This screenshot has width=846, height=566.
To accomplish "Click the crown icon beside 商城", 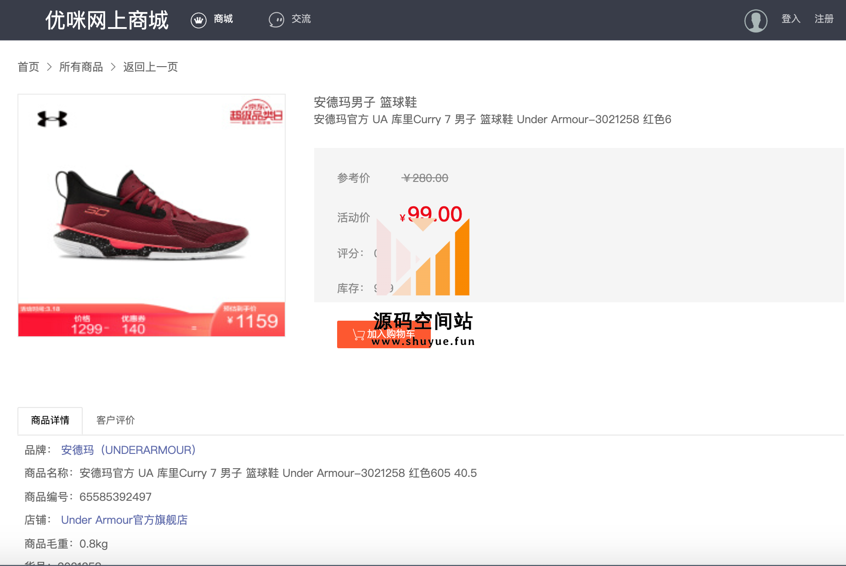I will click(x=198, y=20).
